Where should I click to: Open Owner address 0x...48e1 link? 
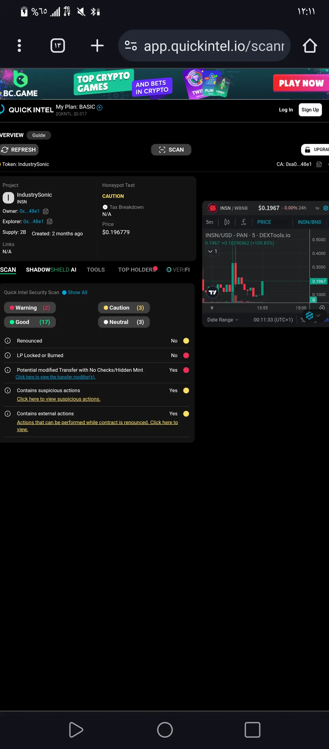tap(30, 211)
